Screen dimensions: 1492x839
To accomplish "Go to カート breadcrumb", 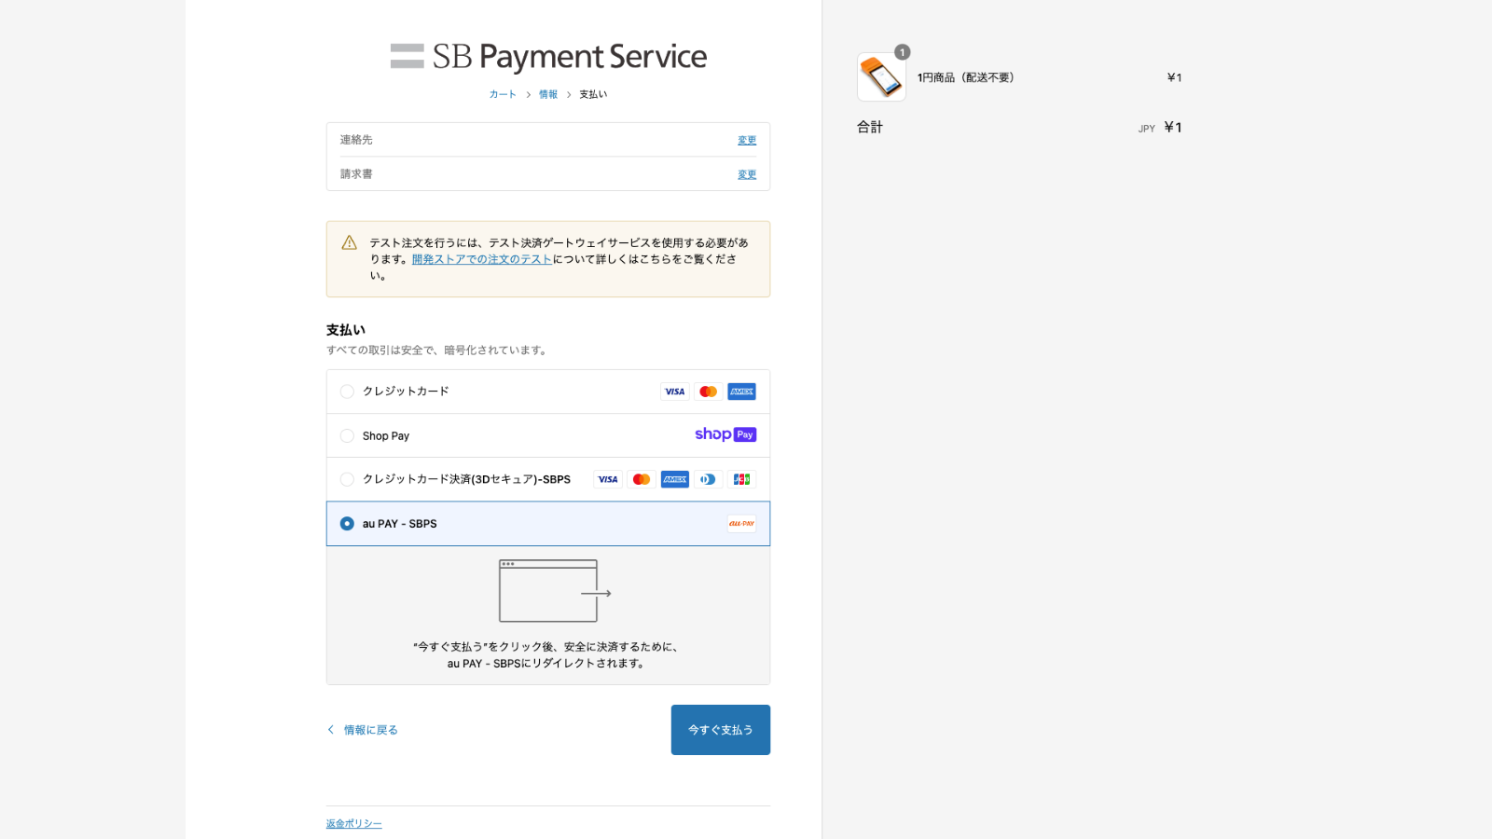I will point(503,94).
